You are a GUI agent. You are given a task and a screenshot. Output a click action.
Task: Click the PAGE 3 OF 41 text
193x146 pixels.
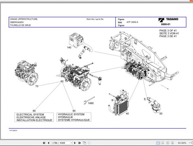tap(168, 31)
